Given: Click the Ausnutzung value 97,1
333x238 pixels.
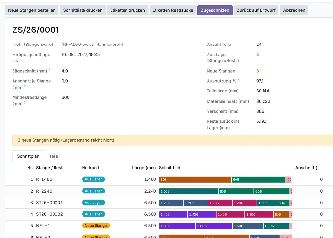Looking at the screenshot, I should [x=260, y=81].
